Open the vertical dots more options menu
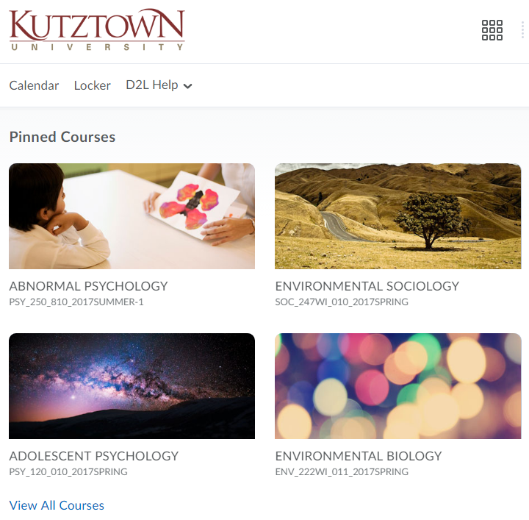The height and width of the screenshot is (520, 529). tap(522, 30)
